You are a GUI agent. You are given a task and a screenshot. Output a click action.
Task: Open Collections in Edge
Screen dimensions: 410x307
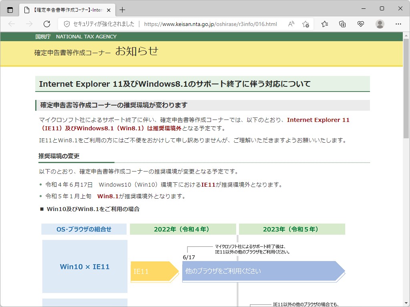[x=342, y=24]
